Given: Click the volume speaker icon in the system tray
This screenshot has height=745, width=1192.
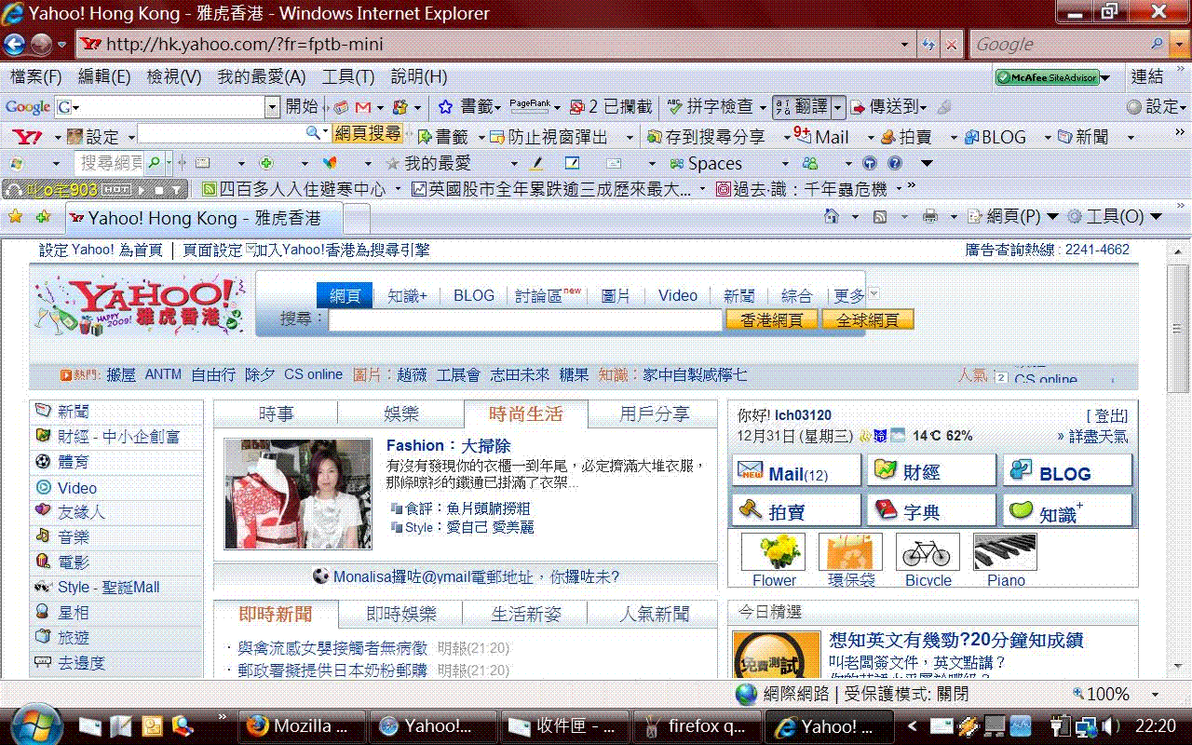Looking at the screenshot, I should (x=1109, y=725).
